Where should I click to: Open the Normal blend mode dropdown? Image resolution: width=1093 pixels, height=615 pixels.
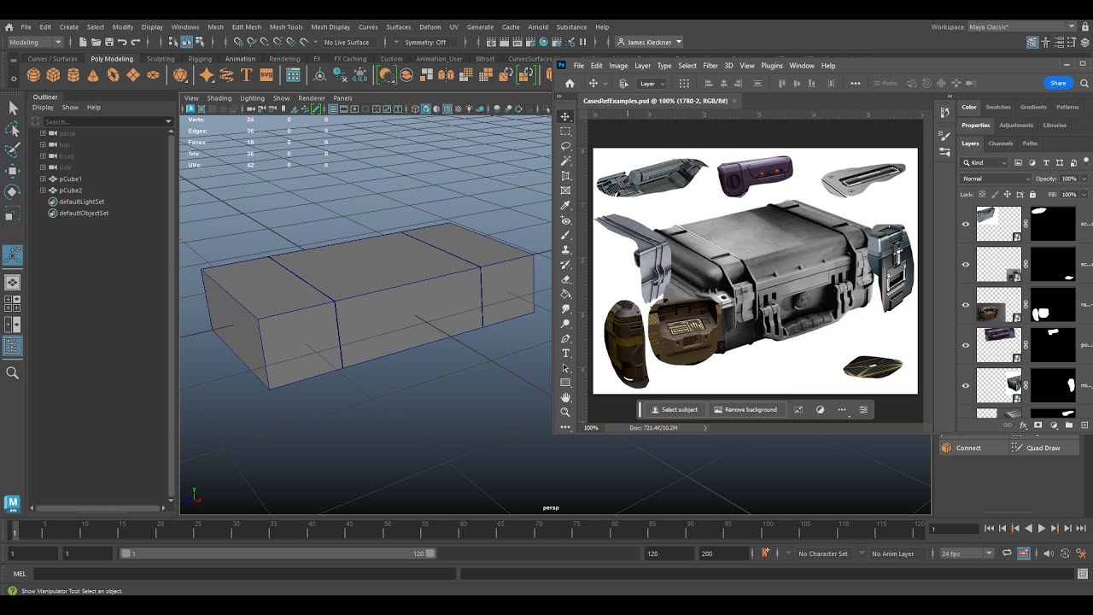click(x=996, y=179)
